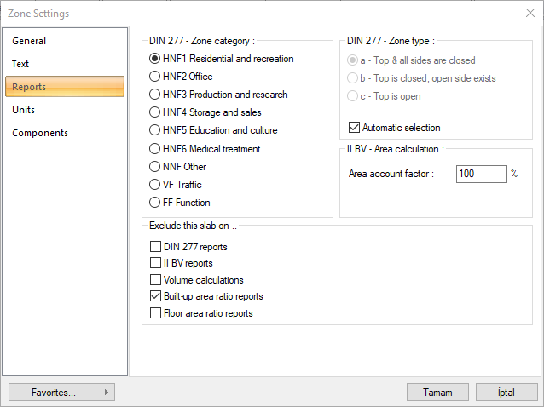Select HNF4 Storage and sales option
The width and height of the screenshot is (544, 407).
tap(155, 112)
